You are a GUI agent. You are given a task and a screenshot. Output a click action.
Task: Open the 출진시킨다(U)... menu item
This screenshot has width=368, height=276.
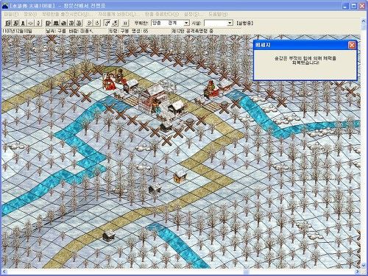coord(66,14)
